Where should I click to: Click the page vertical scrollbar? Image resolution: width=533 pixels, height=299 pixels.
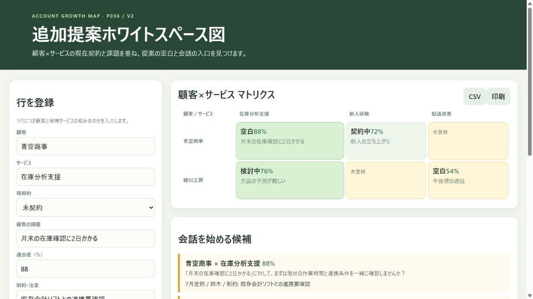tap(529, 81)
